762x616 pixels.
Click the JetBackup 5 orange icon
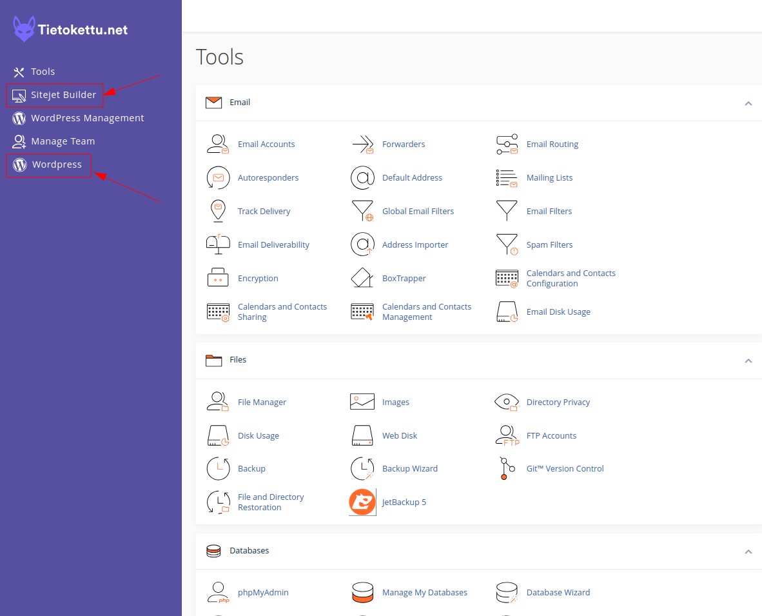(x=362, y=502)
